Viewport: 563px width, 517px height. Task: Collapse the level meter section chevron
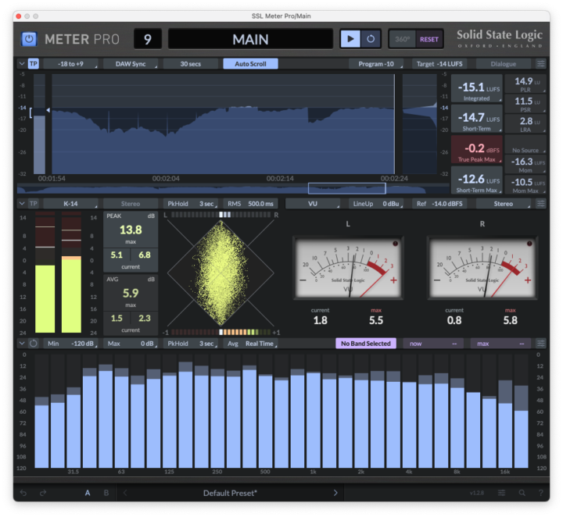(x=22, y=204)
